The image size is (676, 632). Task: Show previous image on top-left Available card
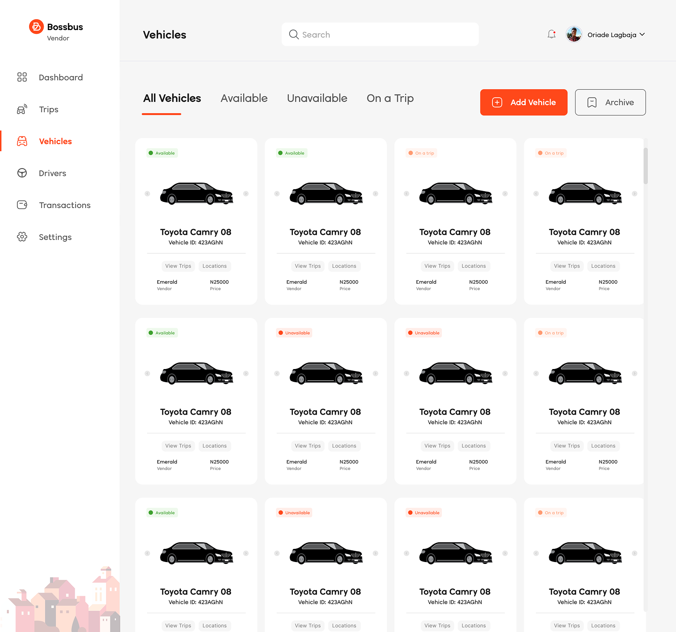(x=147, y=193)
